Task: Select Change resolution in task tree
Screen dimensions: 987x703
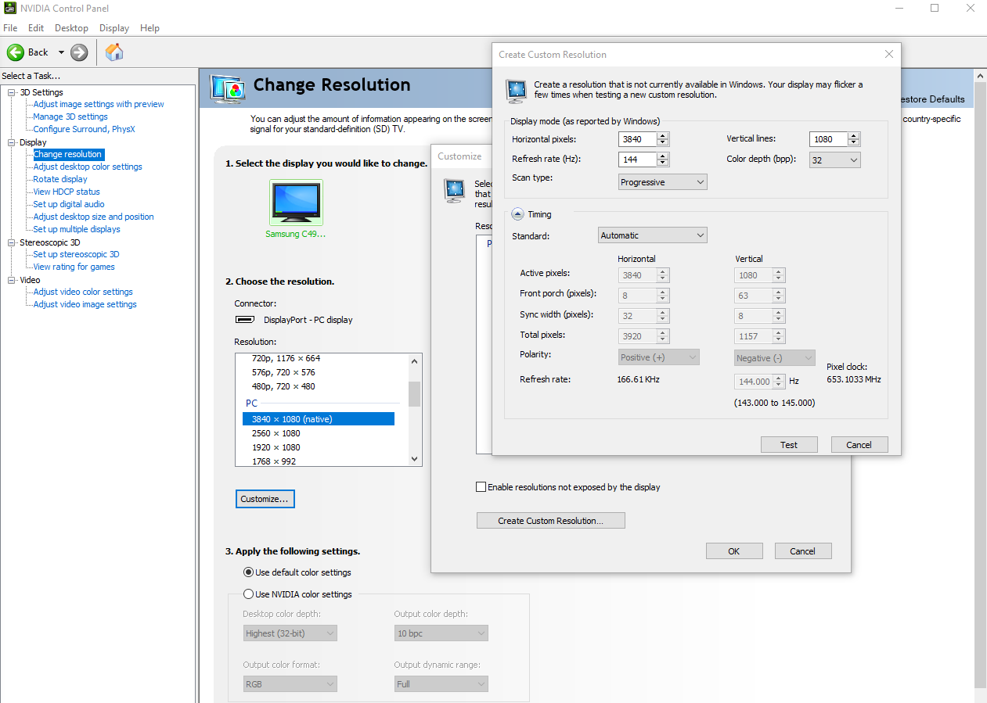Action: click(68, 154)
